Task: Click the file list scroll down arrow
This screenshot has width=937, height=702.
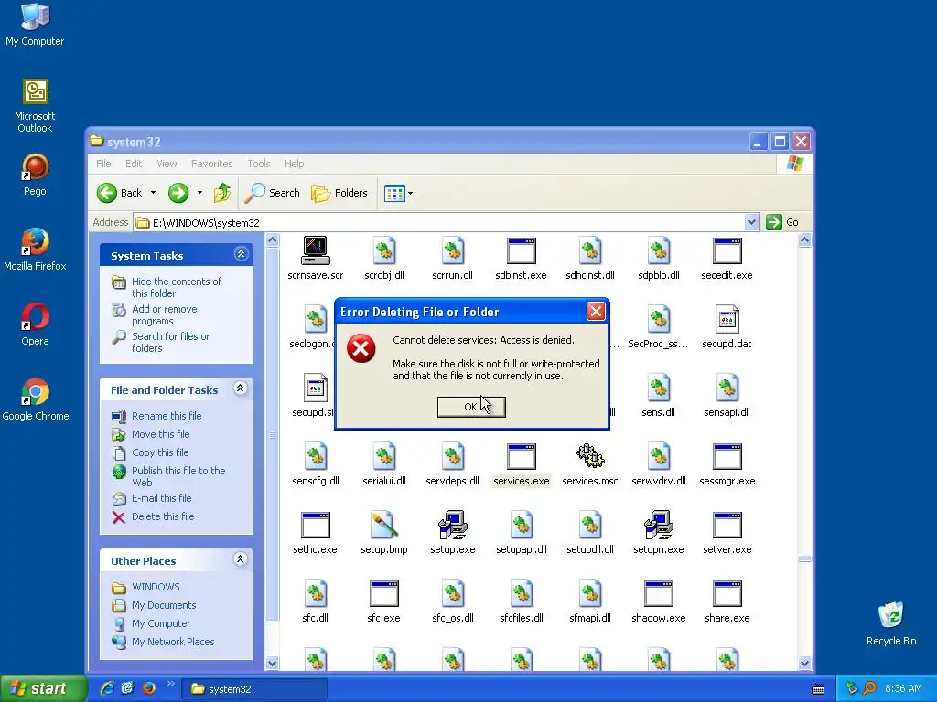Action: (x=804, y=663)
